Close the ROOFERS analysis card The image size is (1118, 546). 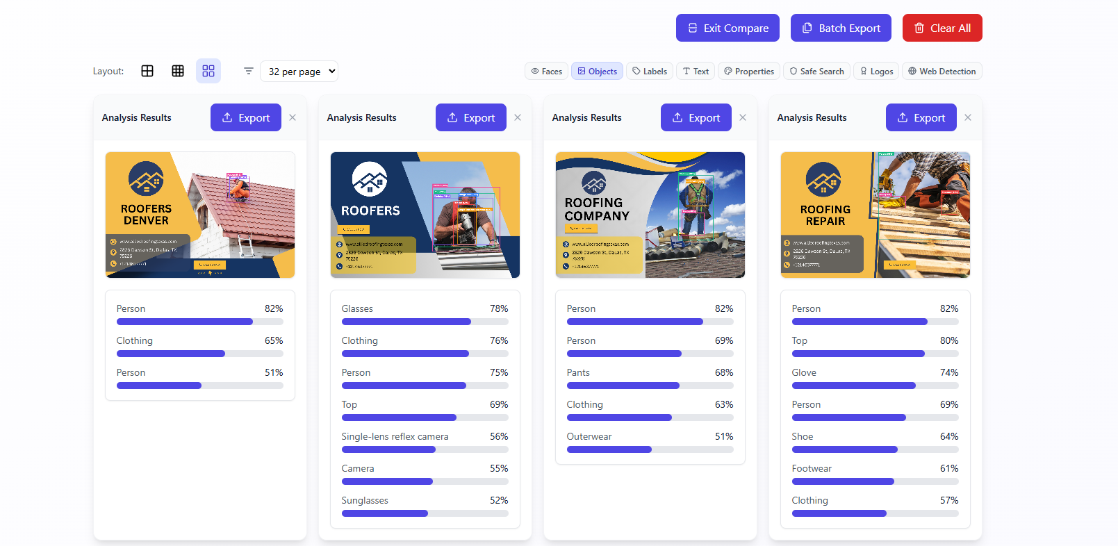tap(518, 117)
